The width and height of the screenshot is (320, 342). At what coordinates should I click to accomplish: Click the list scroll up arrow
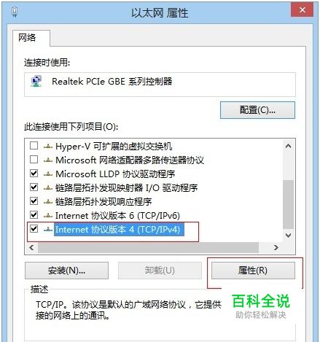click(288, 146)
